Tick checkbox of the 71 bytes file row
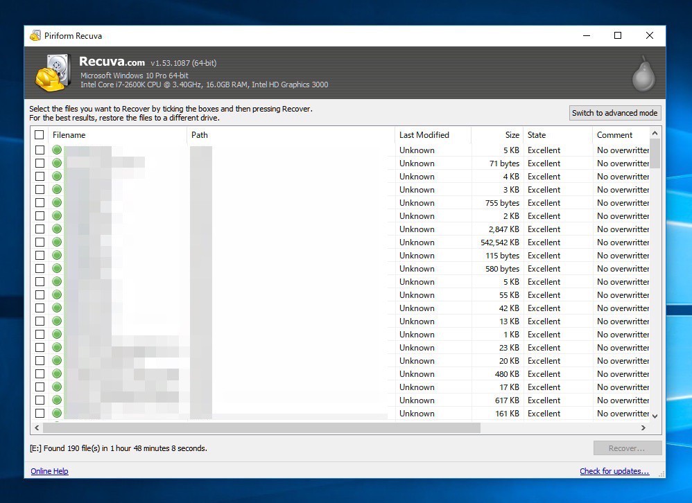Screen dimensions: 692x503 click(40, 163)
